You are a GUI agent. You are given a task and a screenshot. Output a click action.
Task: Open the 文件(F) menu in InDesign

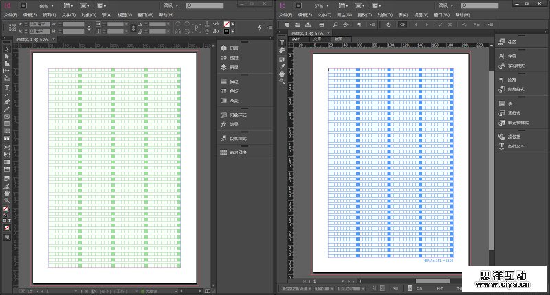pyautogui.click(x=10, y=14)
